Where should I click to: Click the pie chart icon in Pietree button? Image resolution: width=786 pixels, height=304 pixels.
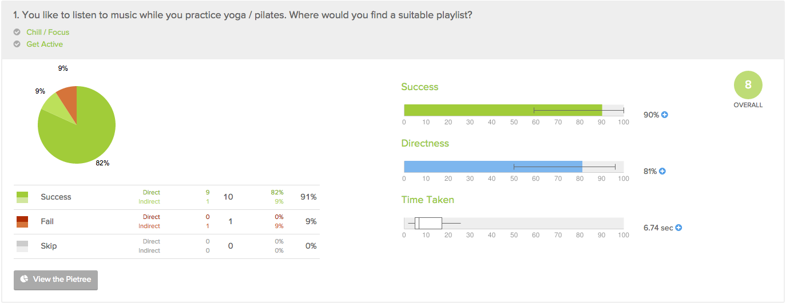(24, 279)
